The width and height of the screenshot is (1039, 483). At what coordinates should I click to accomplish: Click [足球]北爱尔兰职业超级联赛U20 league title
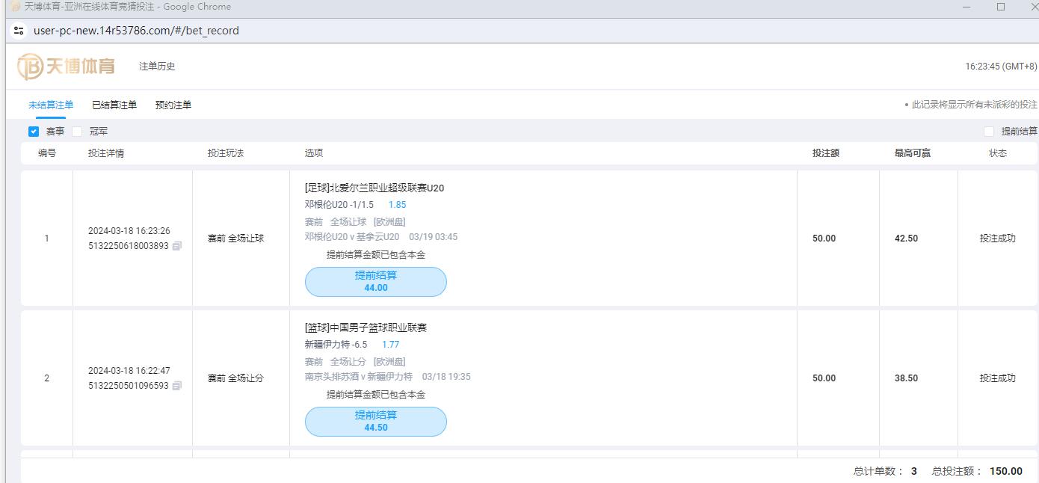pyautogui.click(x=374, y=188)
